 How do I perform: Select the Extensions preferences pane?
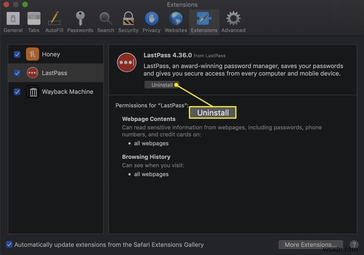pos(204,22)
